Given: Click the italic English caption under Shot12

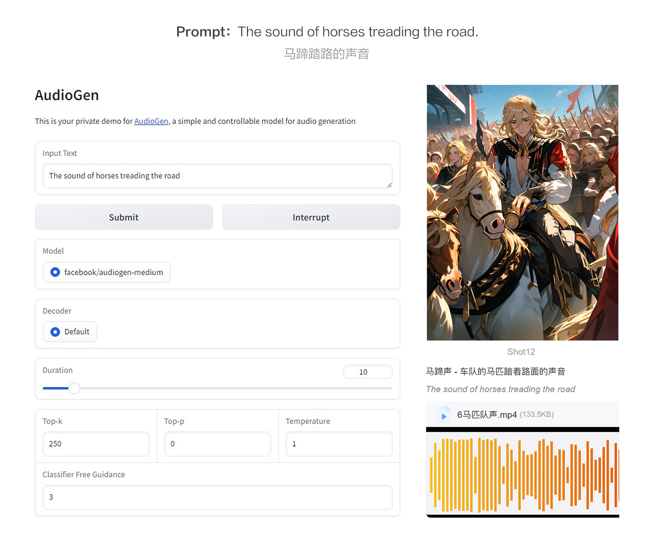Looking at the screenshot, I should [x=500, y=389].
